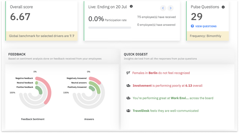Click the Frequency: Bimonthly banner
The image size is (239, 133).
pyautogui.click(x=212, y=36)
